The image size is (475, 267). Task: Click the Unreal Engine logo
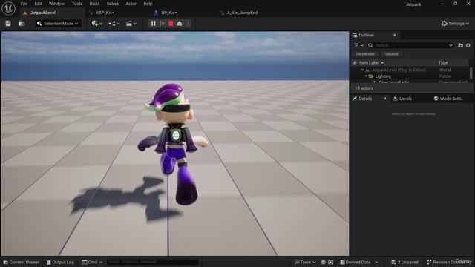8,8
